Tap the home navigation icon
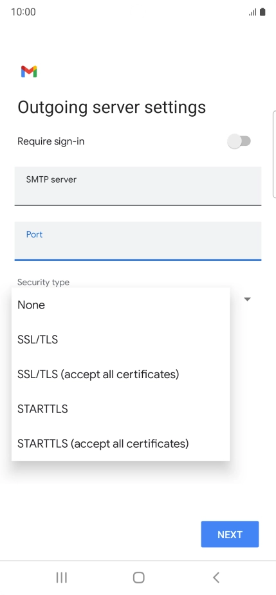Image resolution: width=276 pixels, height=595 pixels. pyautogui.click(x=139, y=578)
